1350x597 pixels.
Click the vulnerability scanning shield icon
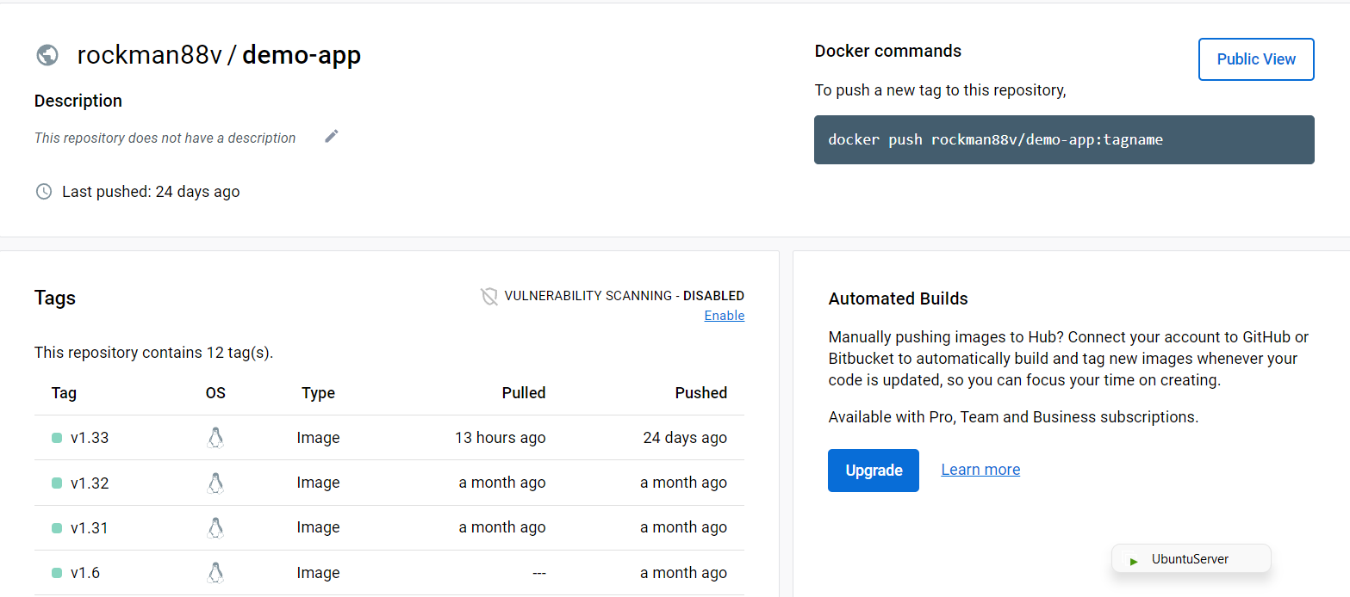(x=489, y=297)
